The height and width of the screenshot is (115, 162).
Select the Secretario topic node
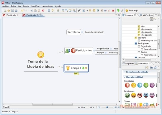pyautogui.click(x=74, y=32)
